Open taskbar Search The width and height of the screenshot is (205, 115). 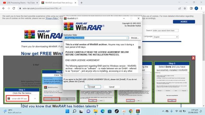point(74,111)
